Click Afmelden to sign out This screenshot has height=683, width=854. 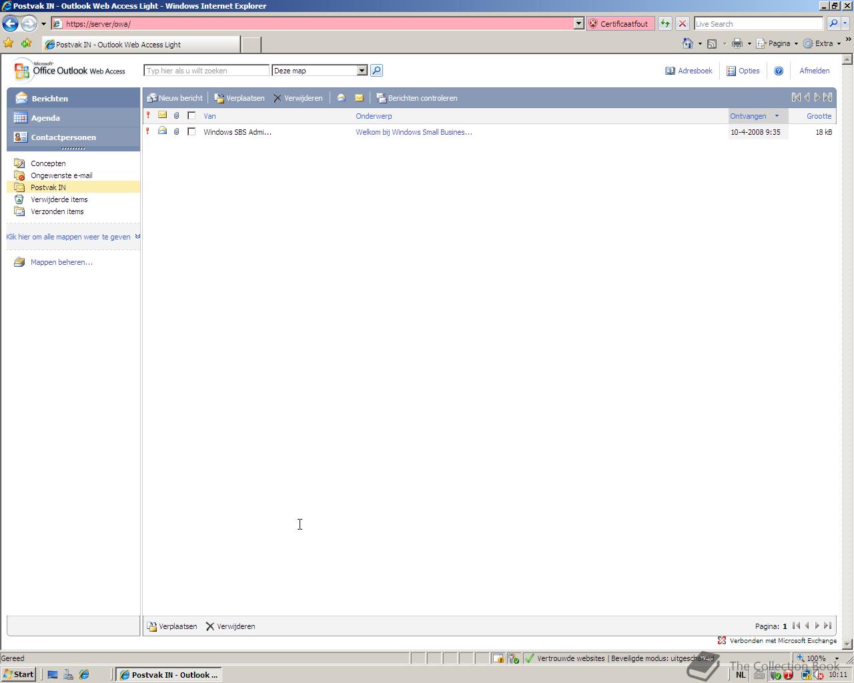(x=815, y=71)
